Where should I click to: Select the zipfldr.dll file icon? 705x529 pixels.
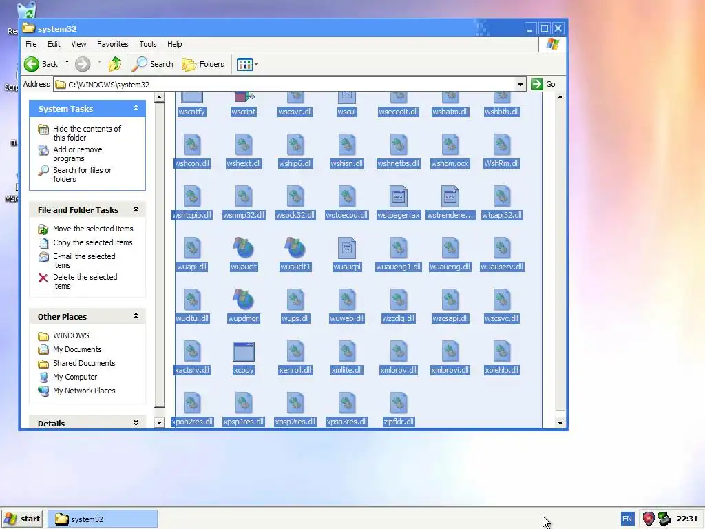(398, 404)
